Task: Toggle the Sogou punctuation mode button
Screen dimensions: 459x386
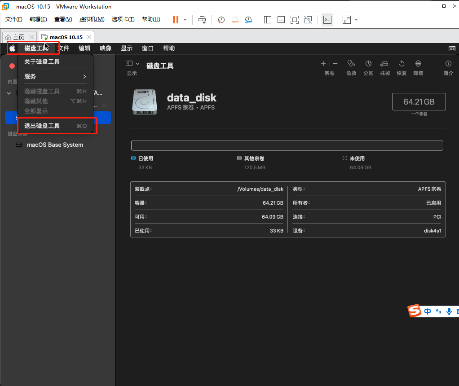Action: pos(438,311)
